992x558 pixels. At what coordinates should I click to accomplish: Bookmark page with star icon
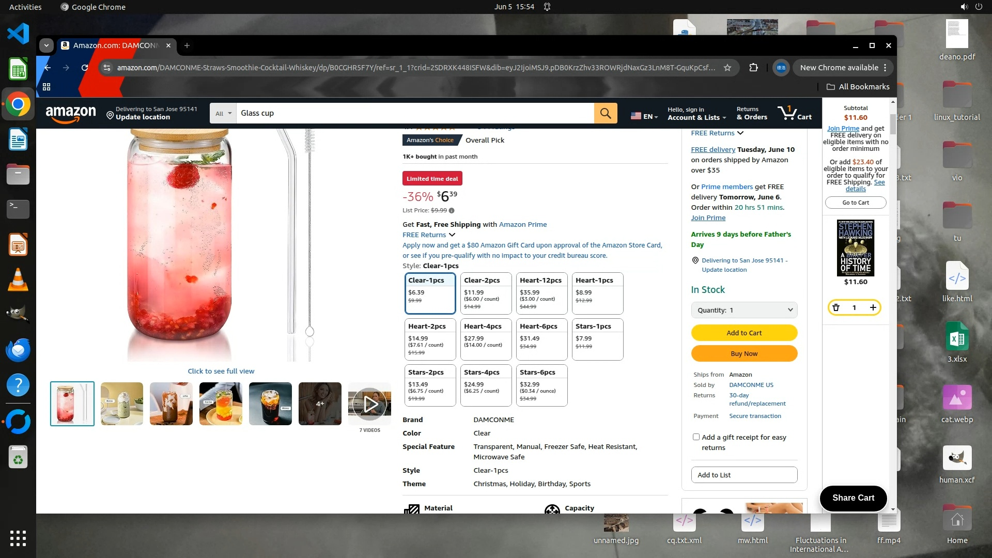coord(727,68)
